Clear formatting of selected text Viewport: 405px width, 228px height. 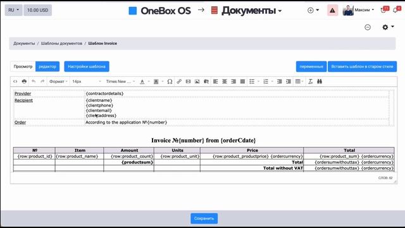(311, 82)
